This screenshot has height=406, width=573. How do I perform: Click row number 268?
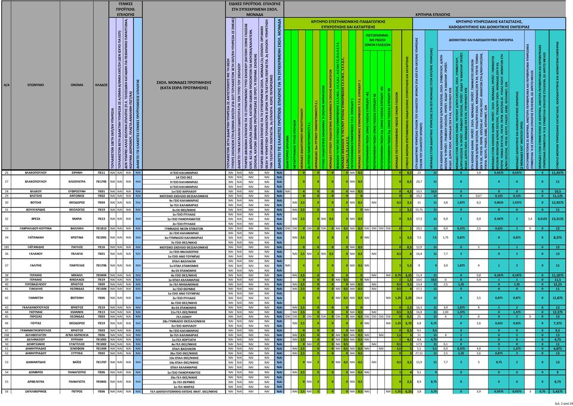(6, 335)
